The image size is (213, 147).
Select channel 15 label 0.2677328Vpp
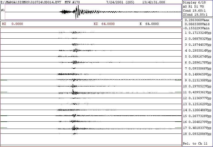(x=197, y=116)
